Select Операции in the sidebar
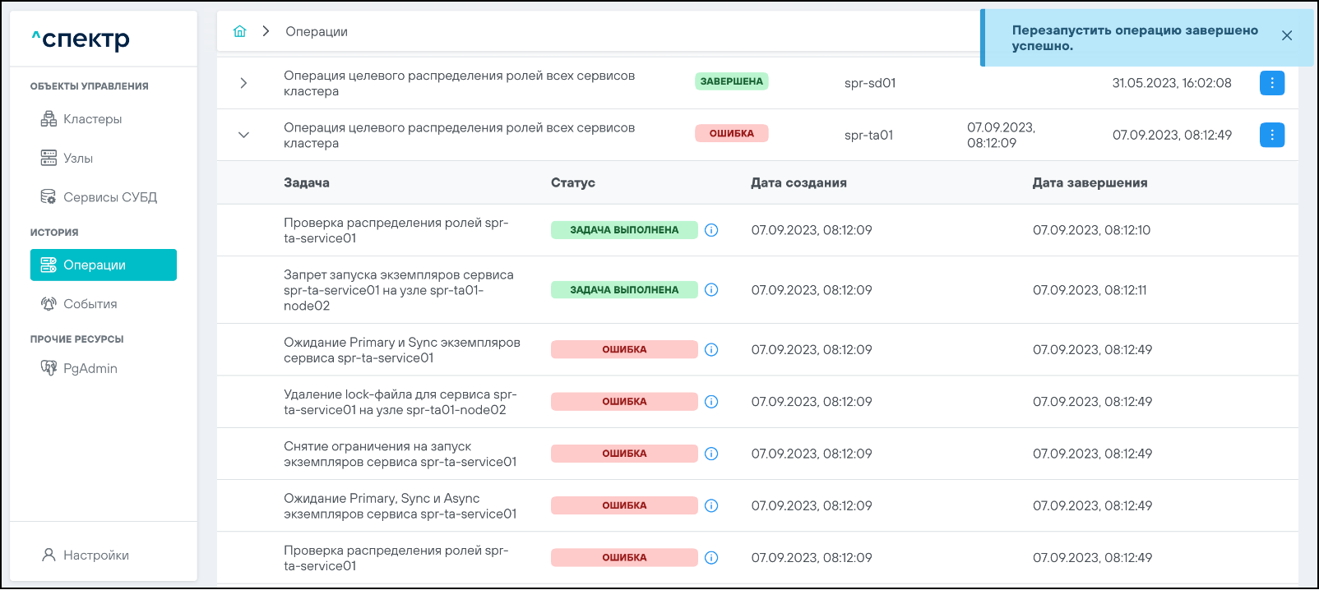The width and height of the screenshot is (1319, 590). point(103,265)
